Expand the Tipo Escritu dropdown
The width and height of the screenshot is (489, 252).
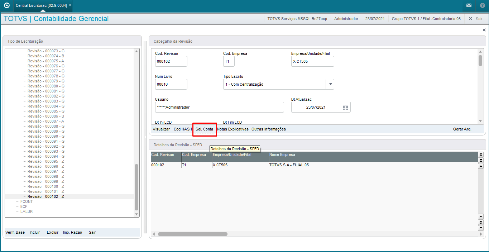point(330,84)
